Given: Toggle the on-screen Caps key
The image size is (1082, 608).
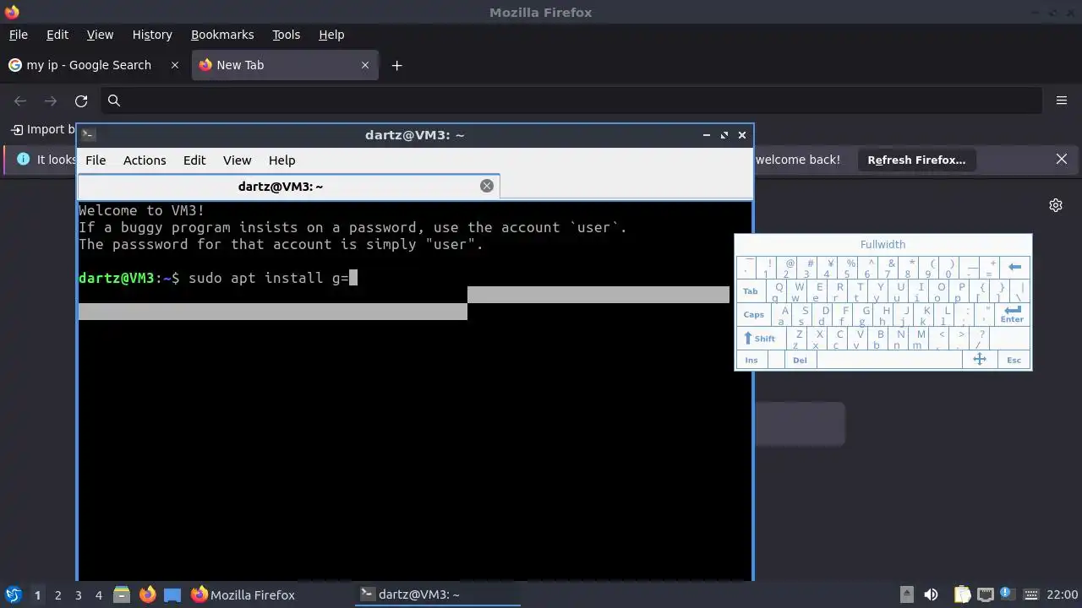Looking at the screenshot, I should tap(753, 314).
